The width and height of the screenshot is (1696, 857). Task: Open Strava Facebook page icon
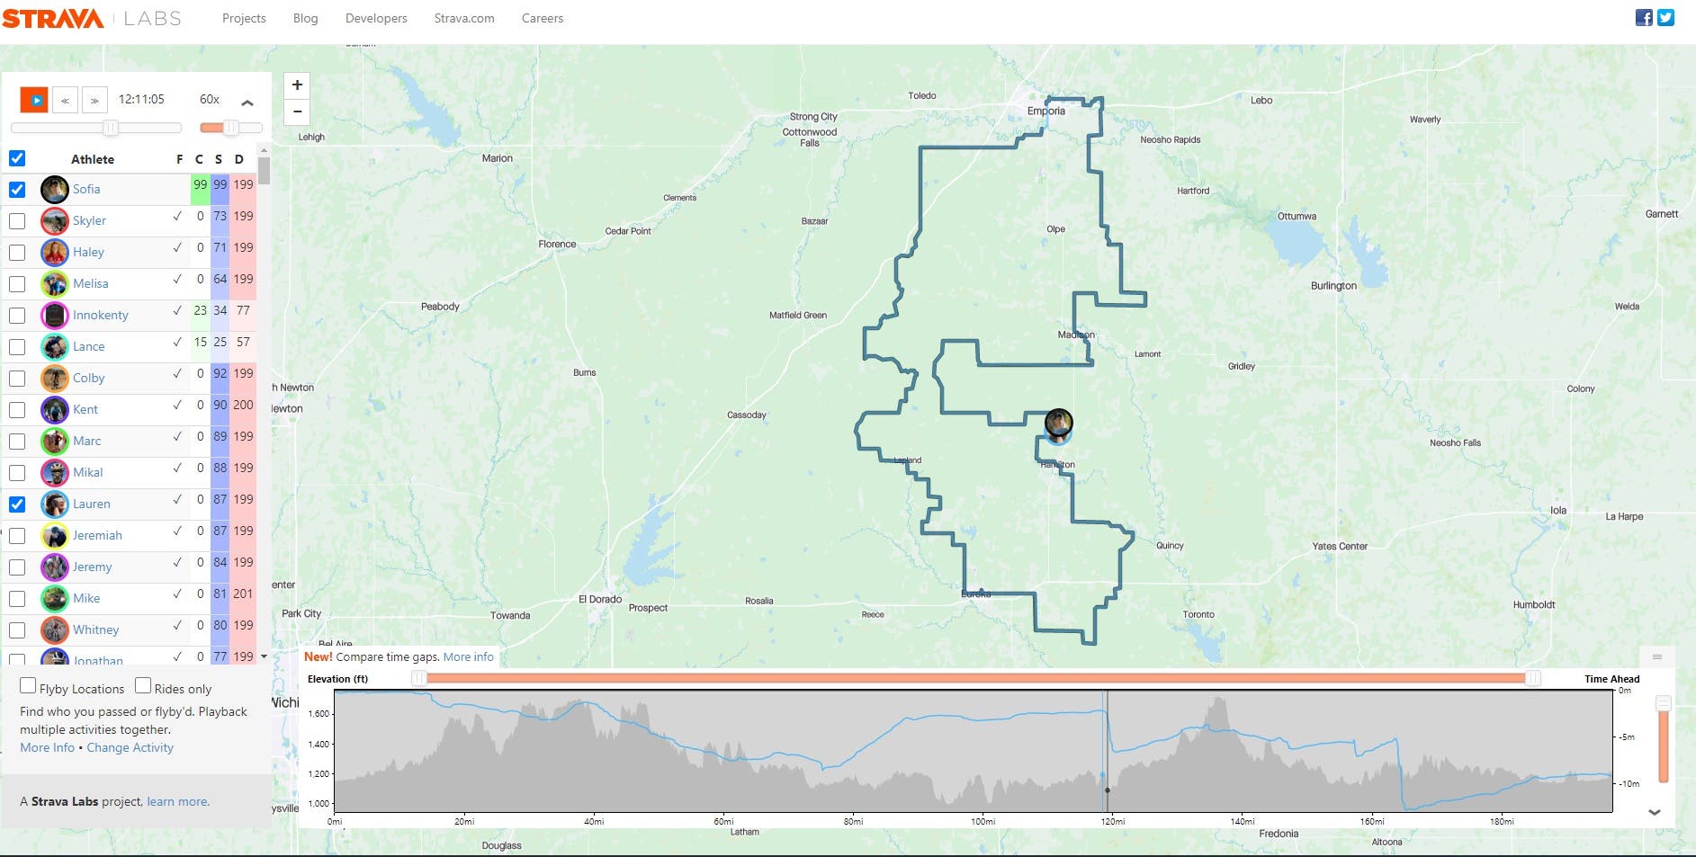tap(1644, 18)
